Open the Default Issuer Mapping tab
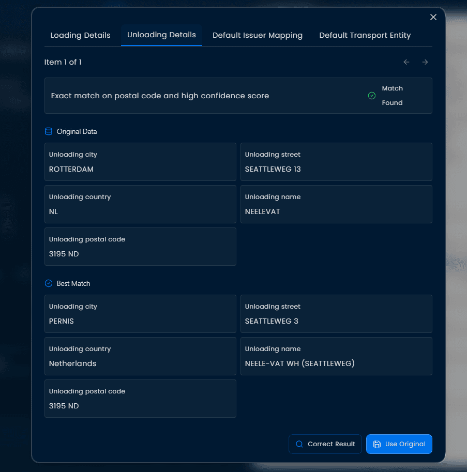The width and height of the screenshot is (467, 472). point(258,35)
